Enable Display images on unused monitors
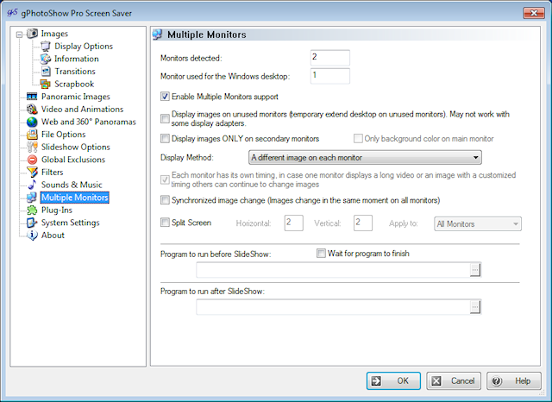 [165, 119]
